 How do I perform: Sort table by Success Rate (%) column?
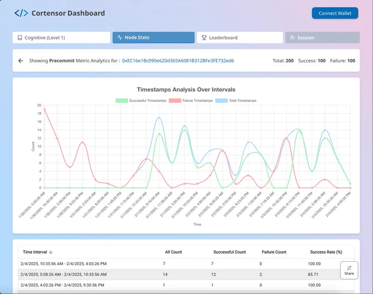[x=326, y=252]
